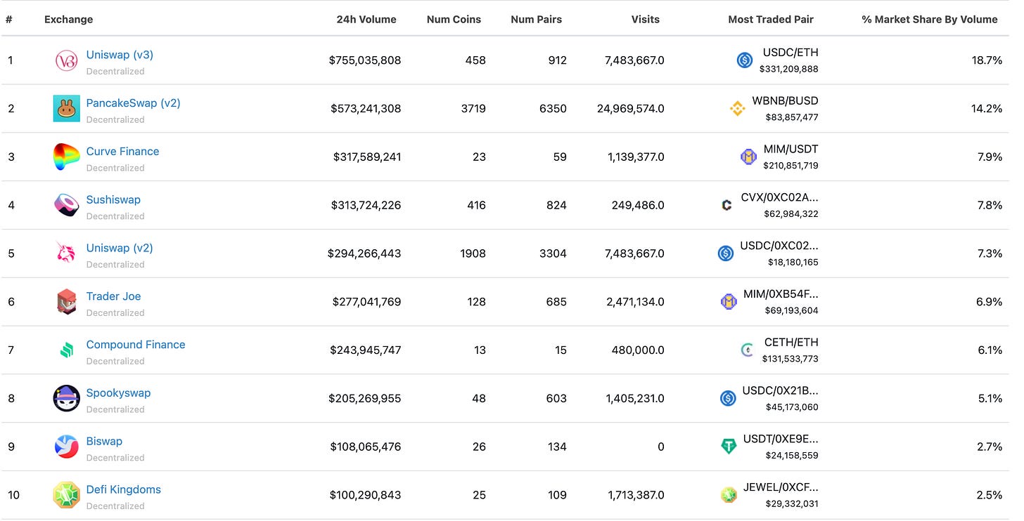Sort by the Num Pairs column header
The width and height of the screenshot is (1024, 521).
(x=536, y=20)
